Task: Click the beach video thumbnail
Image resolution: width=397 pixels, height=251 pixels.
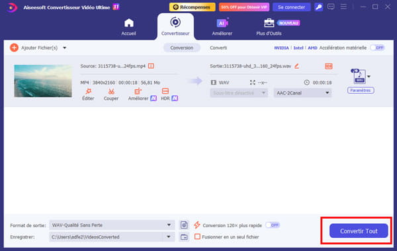Action: pos(43,81)
